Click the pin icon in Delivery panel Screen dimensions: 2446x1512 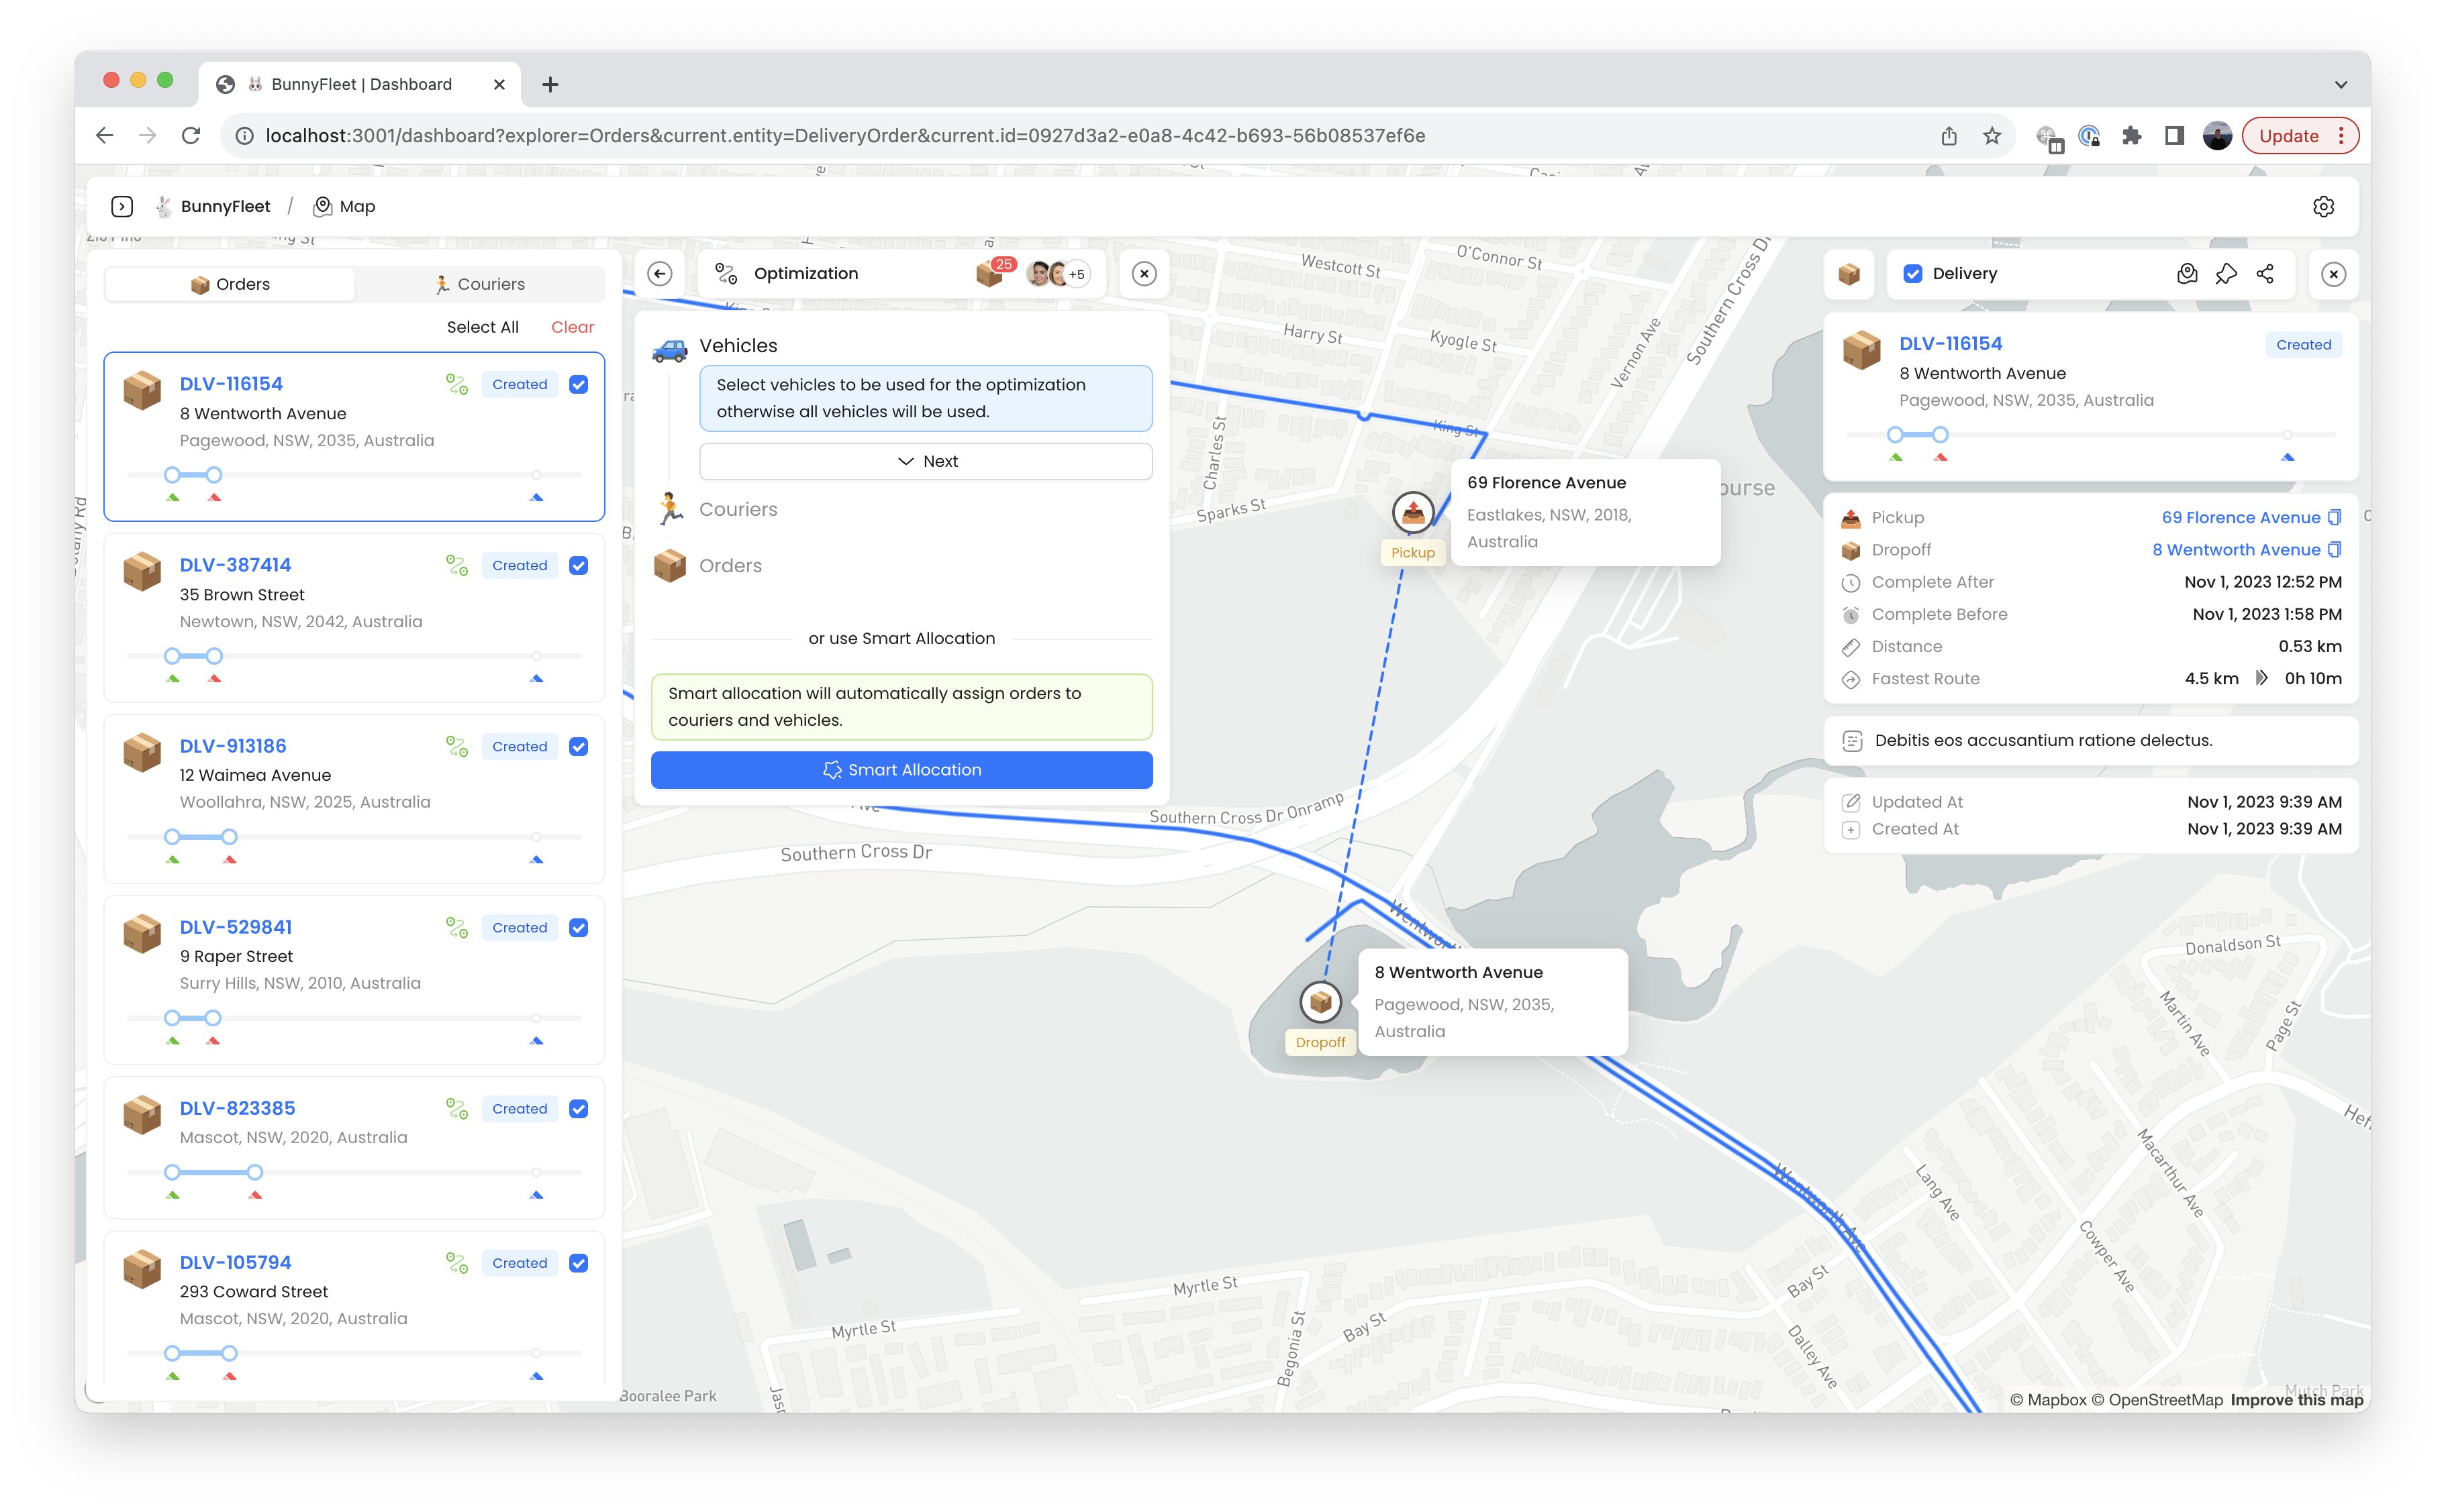click(2226, 274)
